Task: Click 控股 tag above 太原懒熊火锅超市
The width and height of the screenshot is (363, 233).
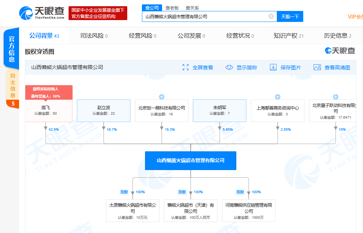Action: [124, 192]
